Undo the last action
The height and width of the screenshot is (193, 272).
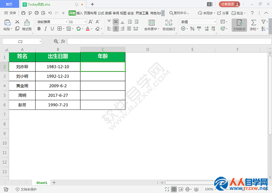50,13
